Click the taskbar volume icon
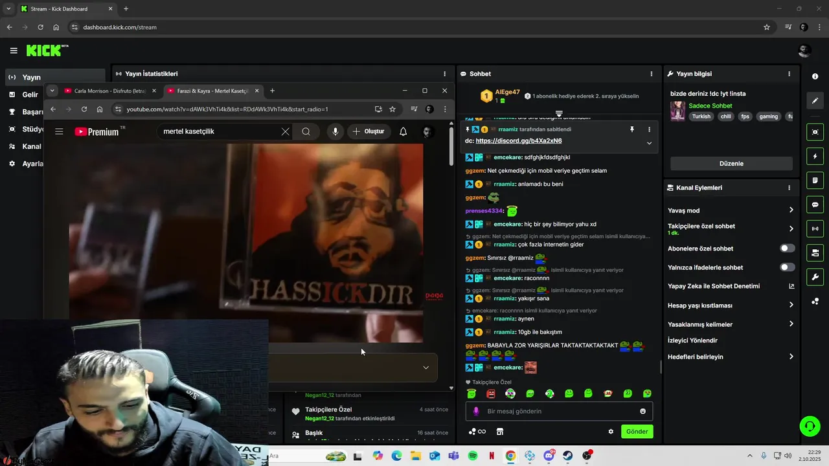Image resolution: width=829 pixels, height=466 pixels. coord(788,456)
